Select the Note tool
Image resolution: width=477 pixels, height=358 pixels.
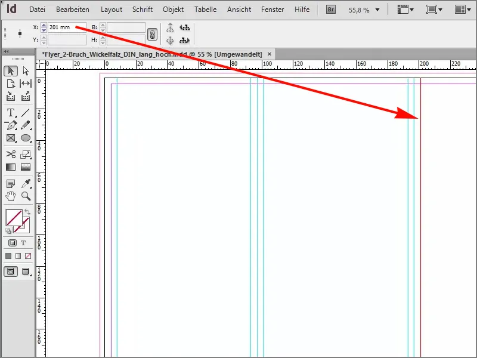[x=11, y=184]
